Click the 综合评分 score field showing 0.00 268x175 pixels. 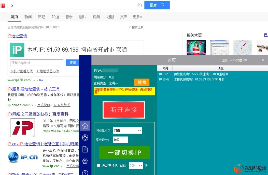tap(120, 140)
